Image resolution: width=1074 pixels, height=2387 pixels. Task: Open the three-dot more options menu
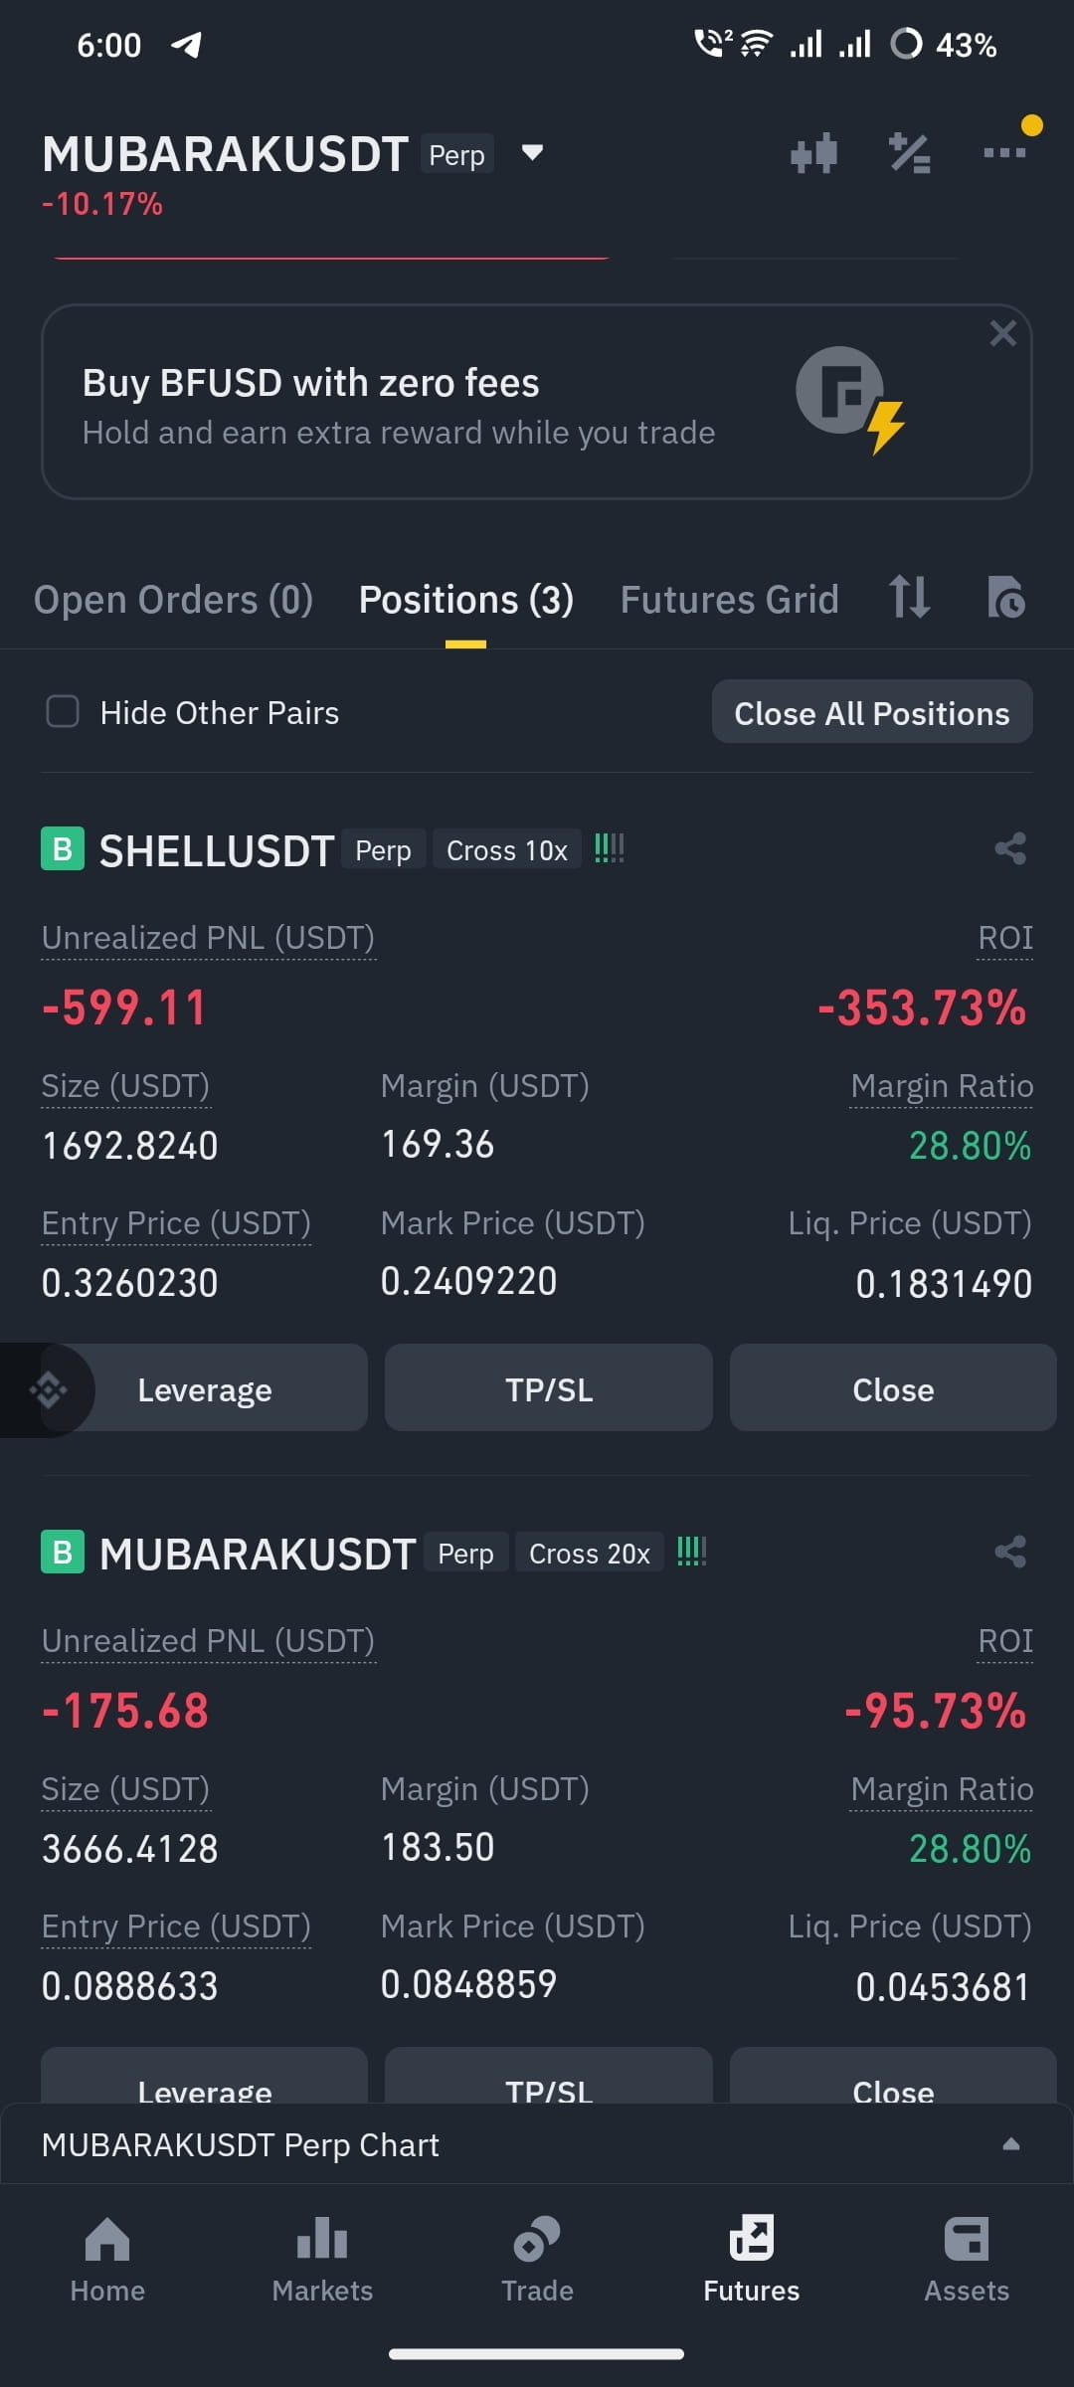(x=1004, y=152)
